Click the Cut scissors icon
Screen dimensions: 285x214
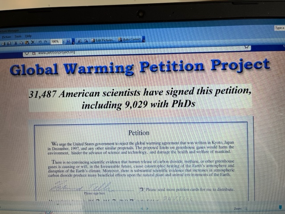[16, 43]
